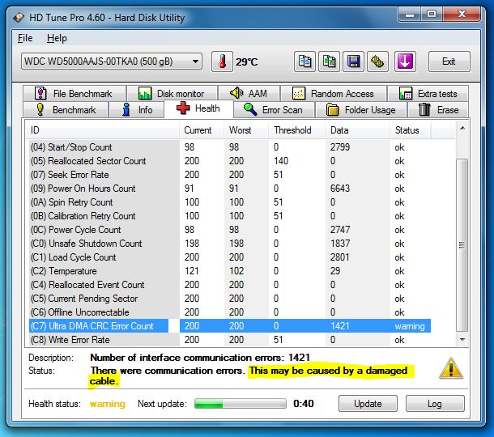Click the Health status warning text
Viewport: 494px width, 437px height.
coord(108,404)
